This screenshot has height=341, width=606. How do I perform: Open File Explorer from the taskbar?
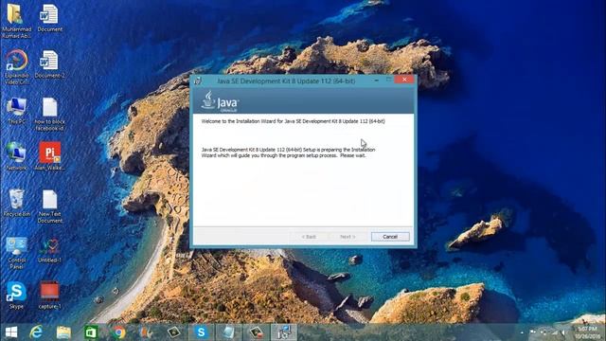63,332
